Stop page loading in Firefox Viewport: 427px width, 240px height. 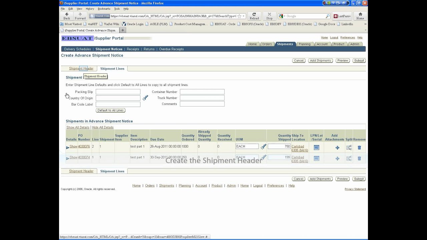(x=270, y=16)
